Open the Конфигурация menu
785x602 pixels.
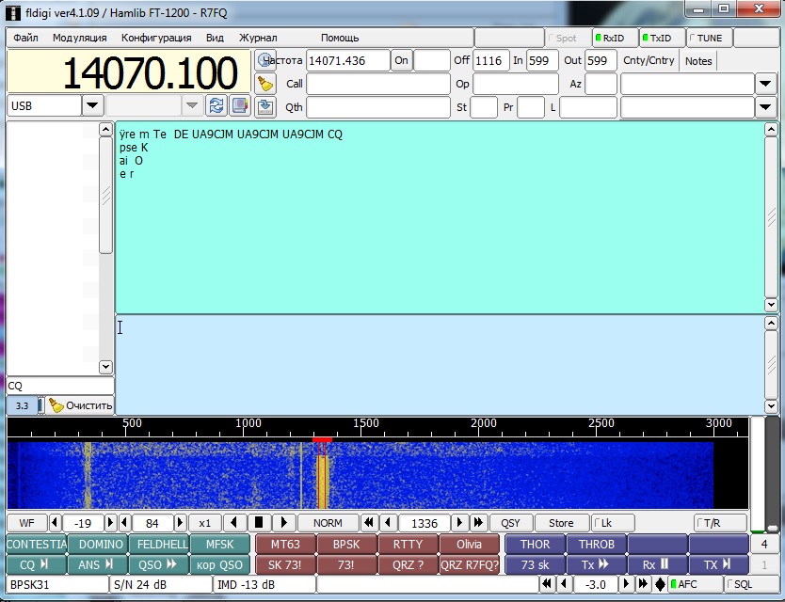[156, 38]
